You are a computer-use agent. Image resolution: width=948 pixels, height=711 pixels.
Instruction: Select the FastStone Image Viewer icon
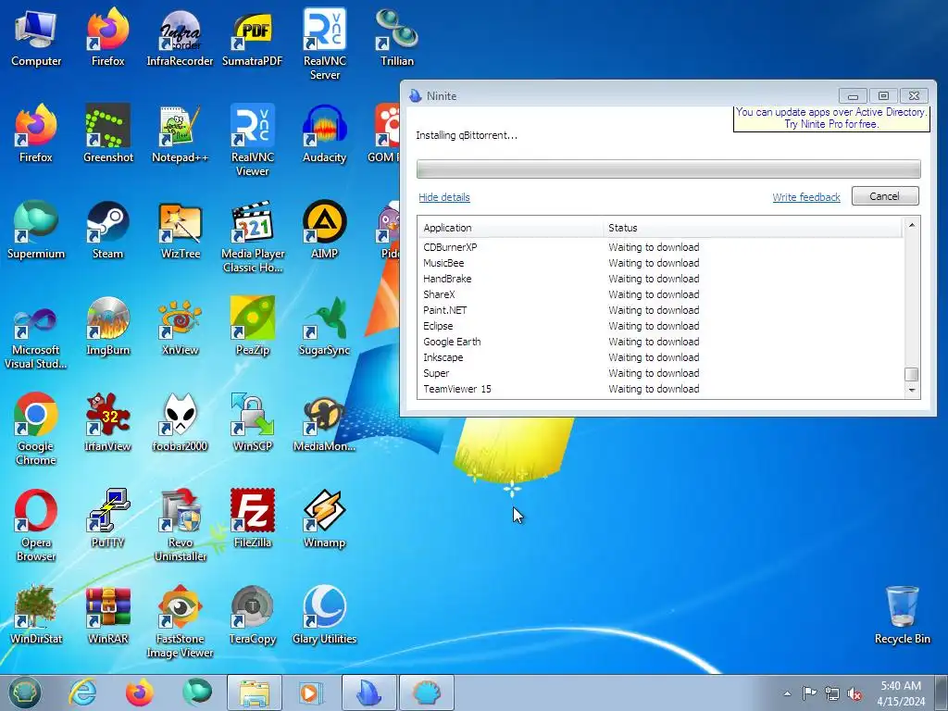pyautogui.click(x=180, y=621)
